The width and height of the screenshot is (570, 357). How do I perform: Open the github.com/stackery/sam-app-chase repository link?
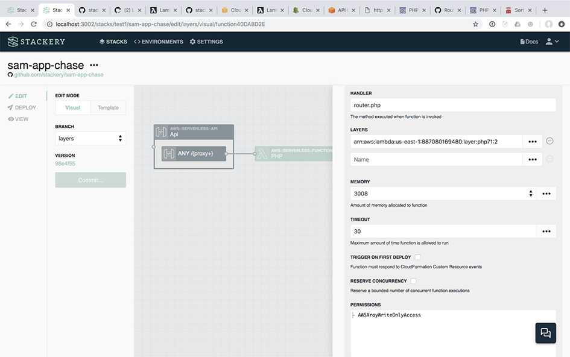coord(59,75)
